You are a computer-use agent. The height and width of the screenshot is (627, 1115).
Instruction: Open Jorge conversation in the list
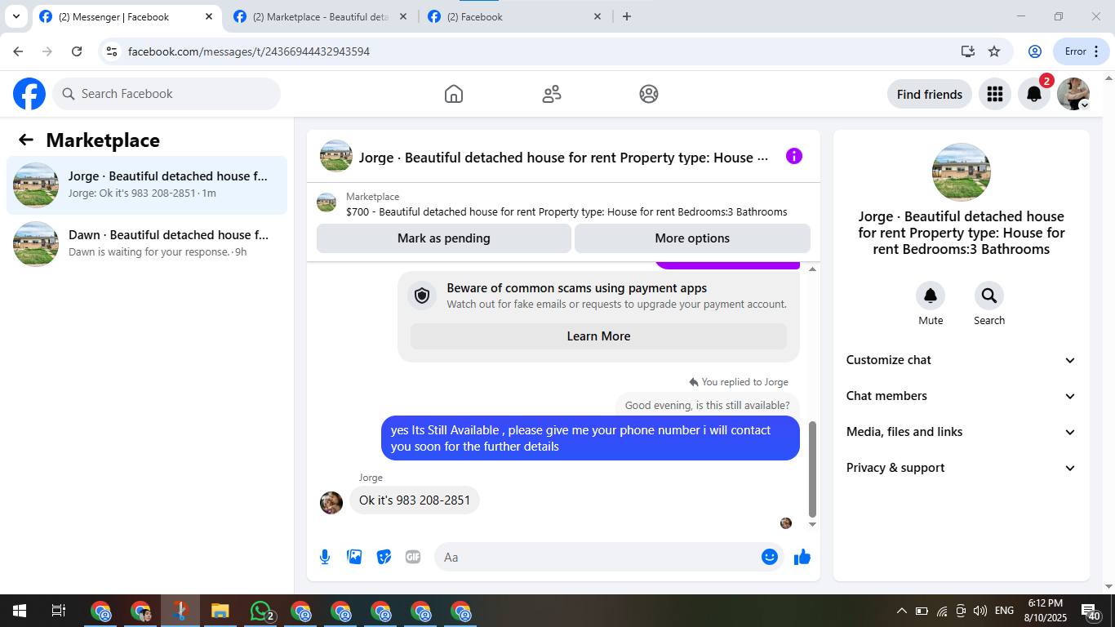147,185
